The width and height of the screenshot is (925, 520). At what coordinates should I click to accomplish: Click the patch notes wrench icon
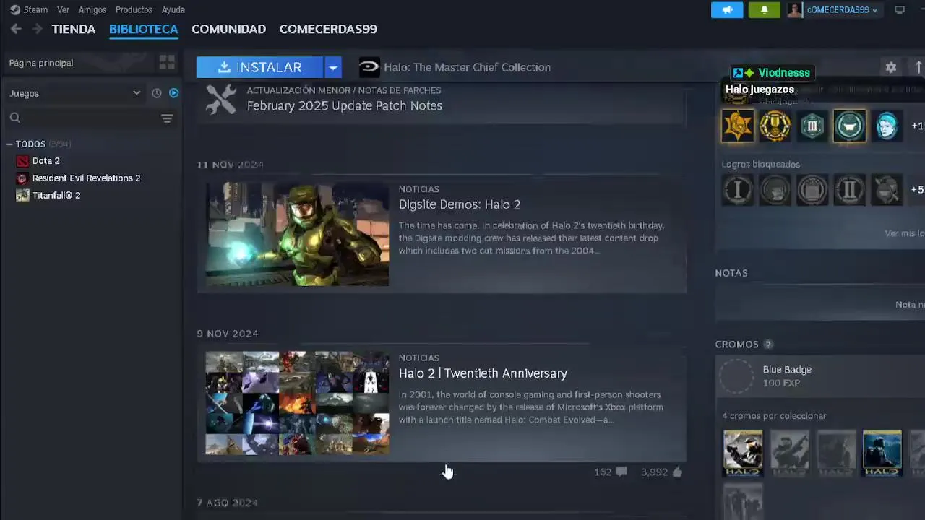coord(220,99)
